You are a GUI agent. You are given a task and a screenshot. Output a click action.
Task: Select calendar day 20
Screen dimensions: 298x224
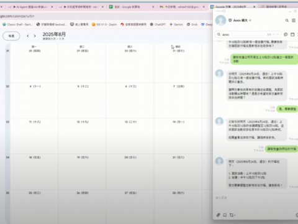coord(130,157)
